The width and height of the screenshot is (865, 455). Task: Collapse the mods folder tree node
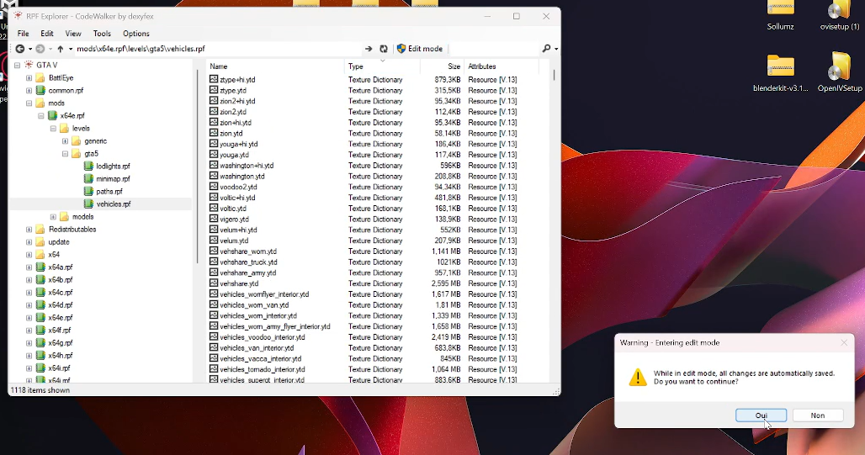29,103
